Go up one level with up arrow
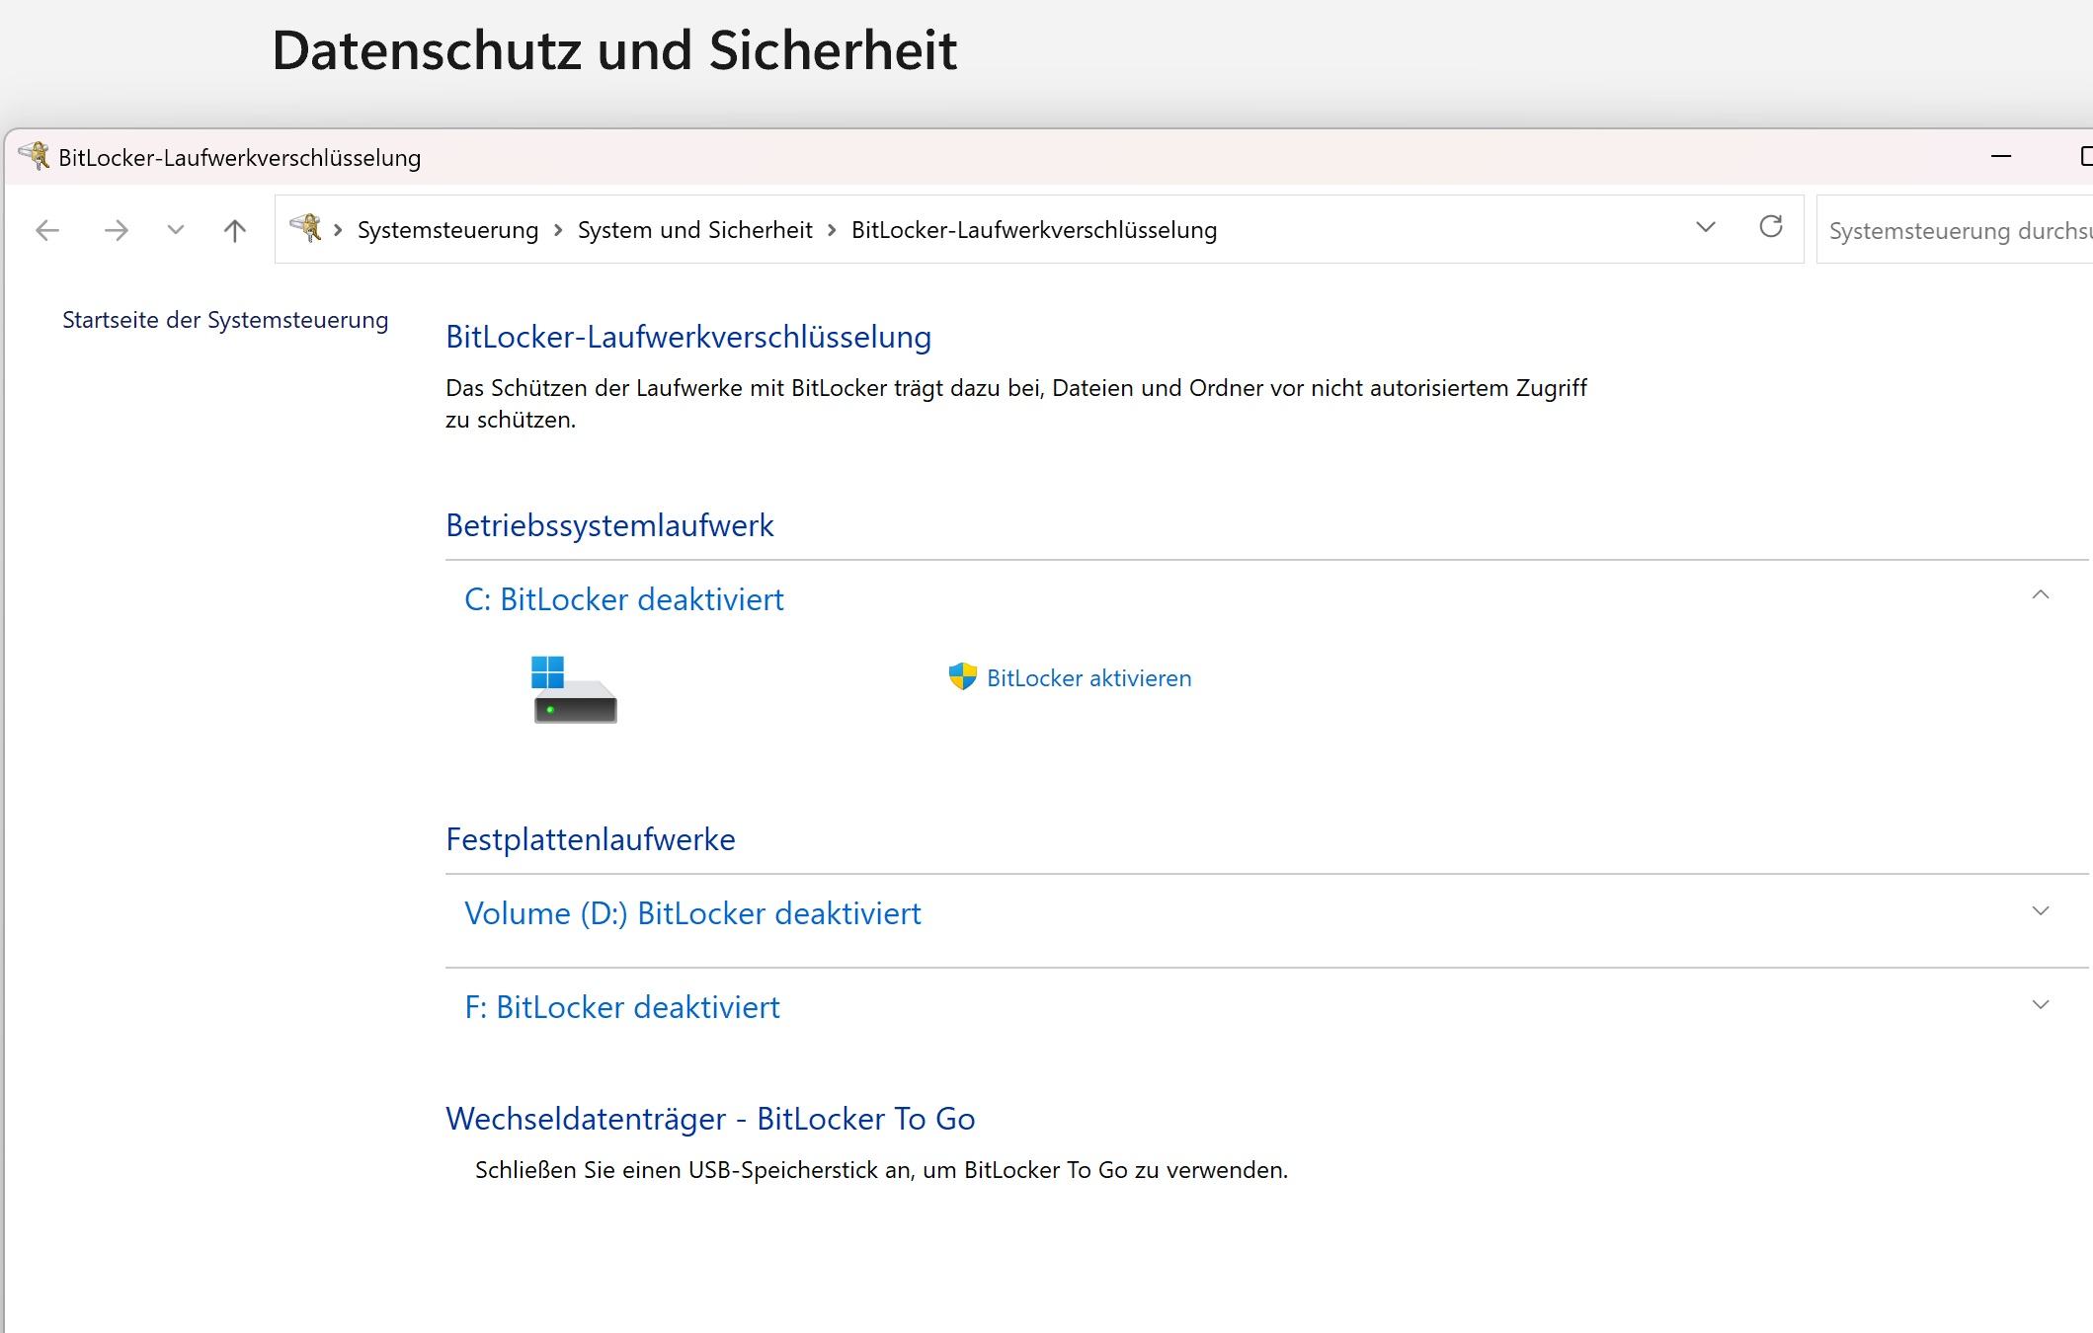The image size is (2093, 1333). click(235, 231)
